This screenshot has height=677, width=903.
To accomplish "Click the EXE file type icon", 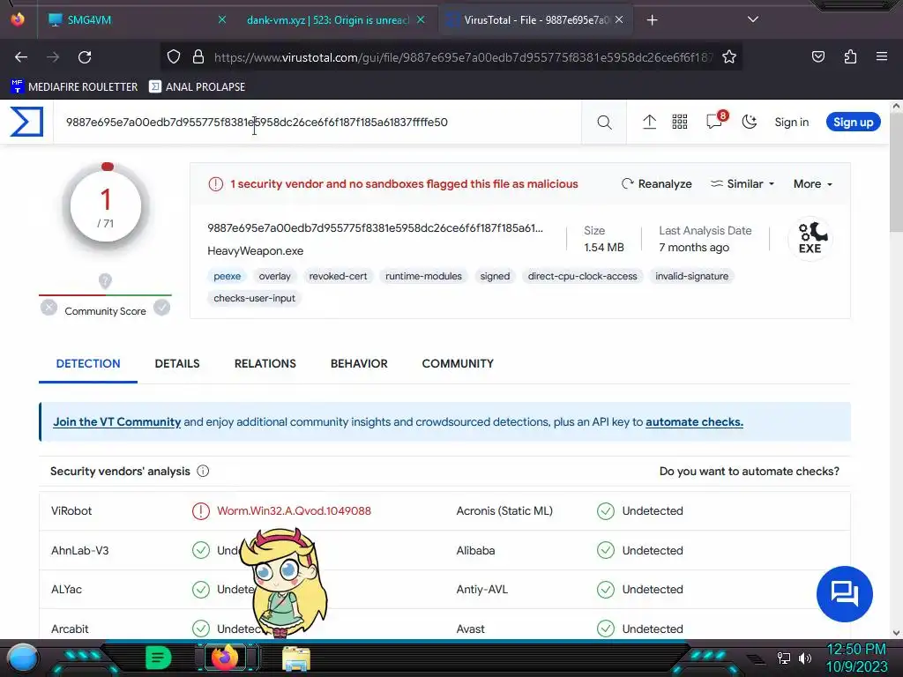I will [811, 238].
